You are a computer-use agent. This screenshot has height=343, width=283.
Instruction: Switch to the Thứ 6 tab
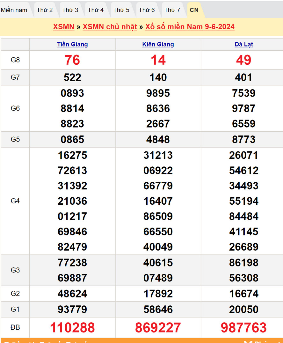tap(147, 10)
